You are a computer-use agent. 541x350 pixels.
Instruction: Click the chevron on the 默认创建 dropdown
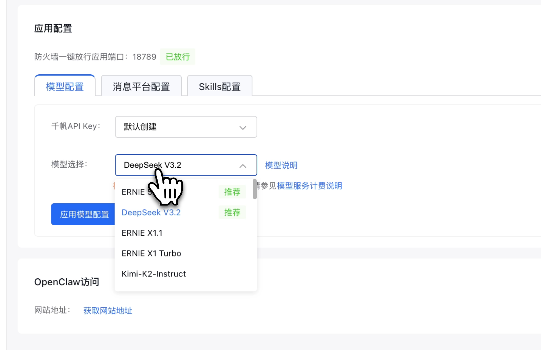(243, 127)
